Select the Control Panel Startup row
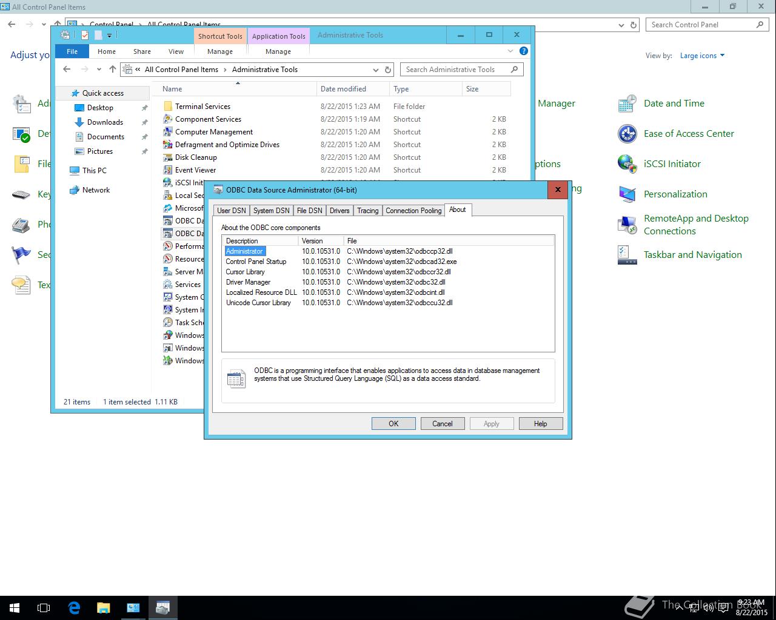 [388, 262]
